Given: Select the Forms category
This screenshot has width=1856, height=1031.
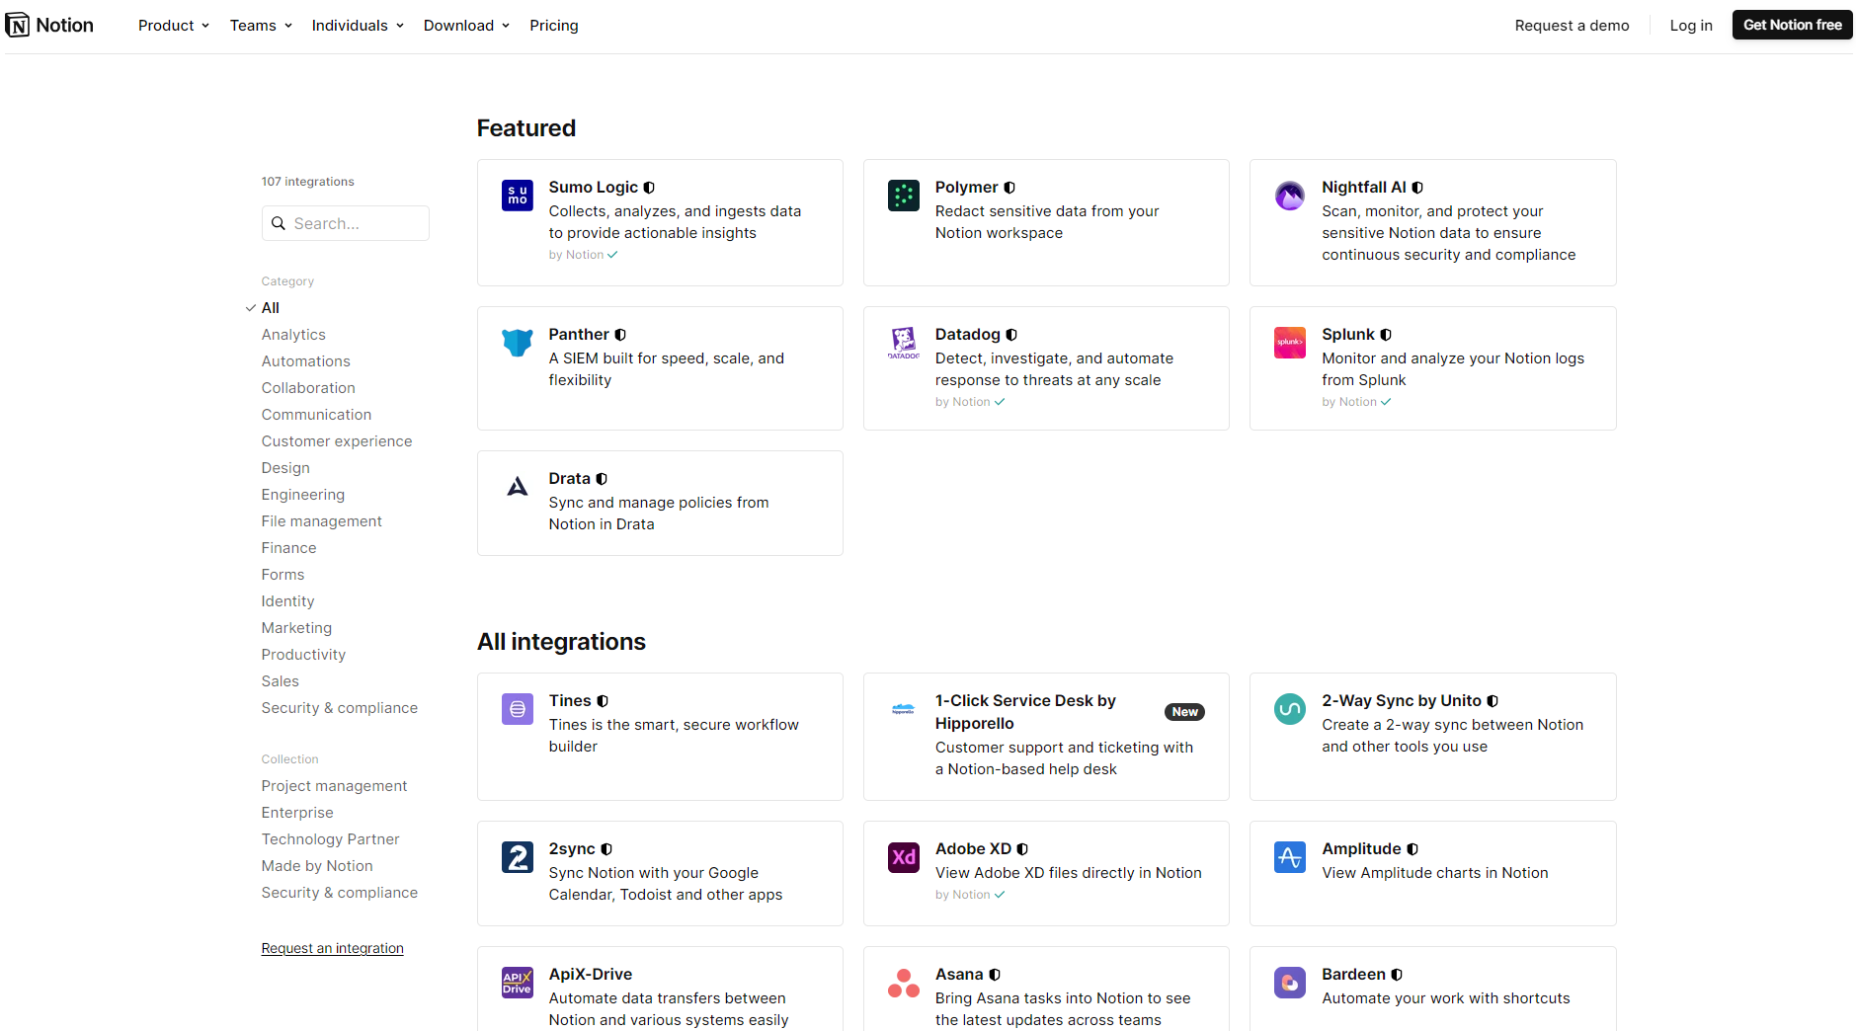Looking at the screenshot, I should 282,575.
